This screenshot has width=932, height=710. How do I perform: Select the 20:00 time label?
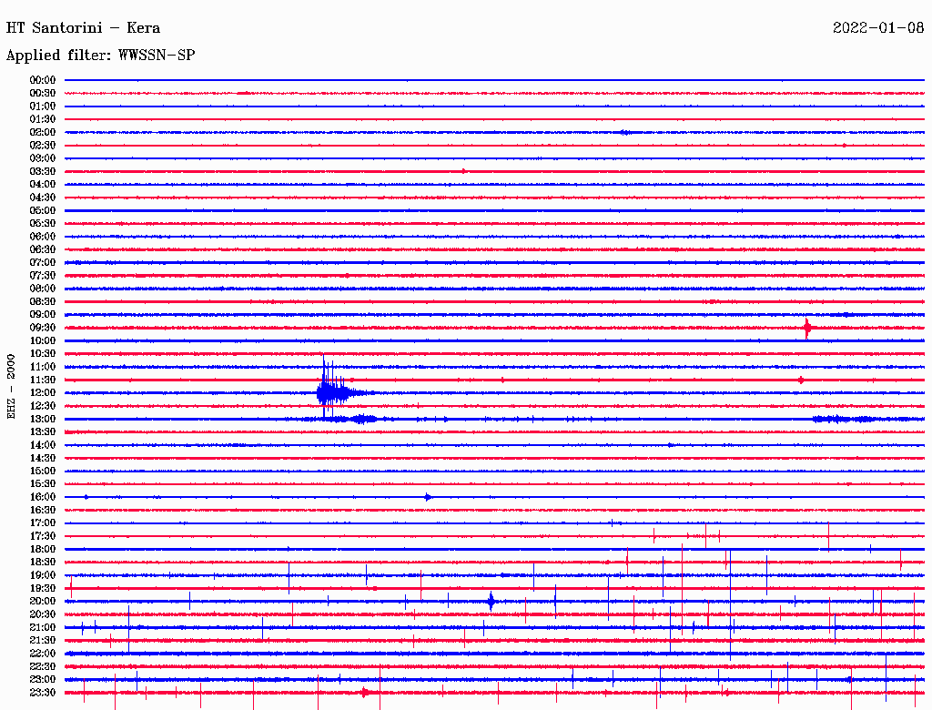[43, 601]
